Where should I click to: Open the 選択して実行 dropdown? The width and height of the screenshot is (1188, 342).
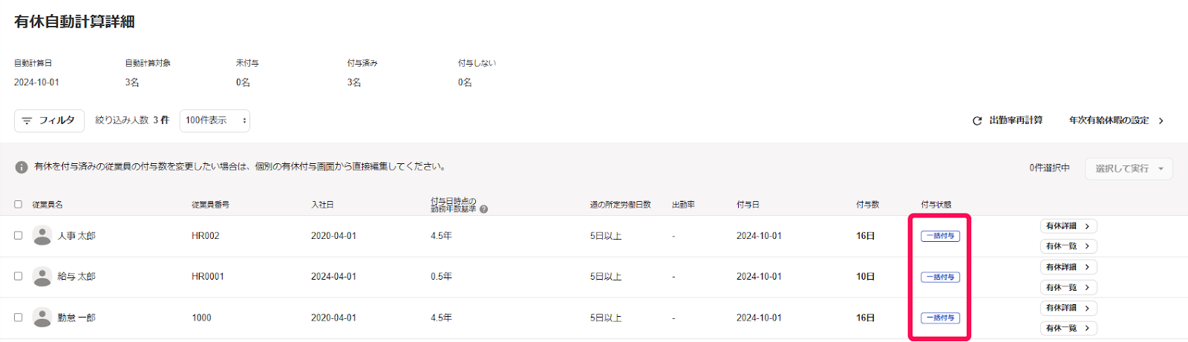tap(1129, 168)
